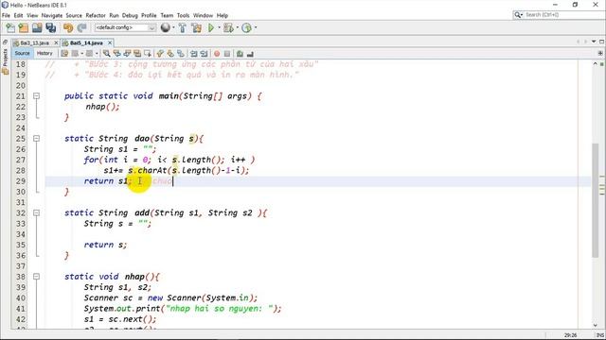
Task: Start macro recording with the red circle icon
Action: (217, 54)
